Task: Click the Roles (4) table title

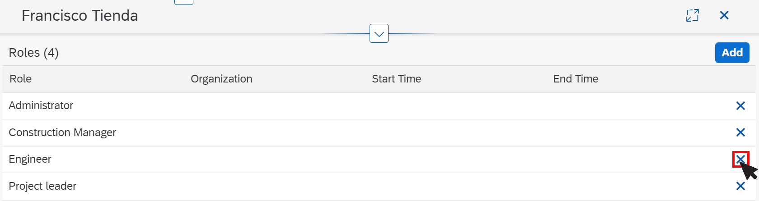Action: pyautogui.click(x=34, y=53)
